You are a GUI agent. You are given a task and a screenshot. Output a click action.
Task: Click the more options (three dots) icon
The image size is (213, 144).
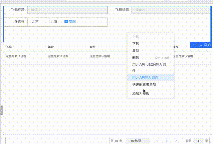click(192, 45)
